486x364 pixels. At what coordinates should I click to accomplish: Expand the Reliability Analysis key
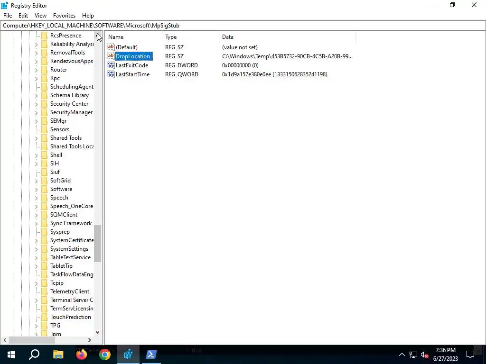36,44
